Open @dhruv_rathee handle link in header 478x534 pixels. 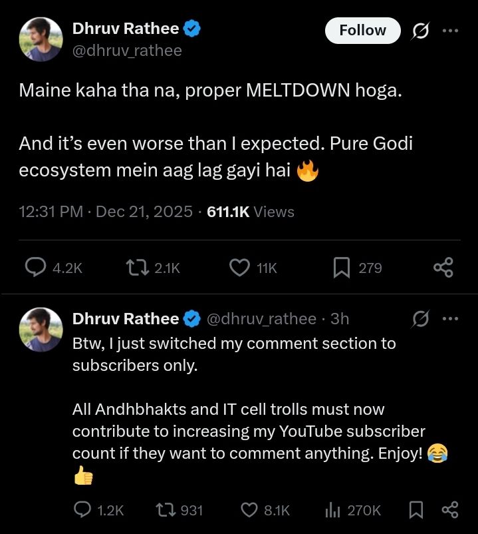(126, 51)
